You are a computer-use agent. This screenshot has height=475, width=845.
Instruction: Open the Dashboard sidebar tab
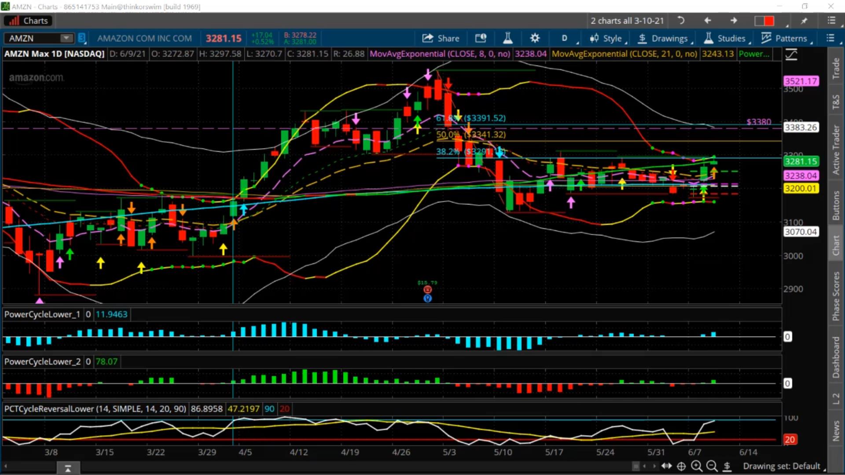coord(835,357)
